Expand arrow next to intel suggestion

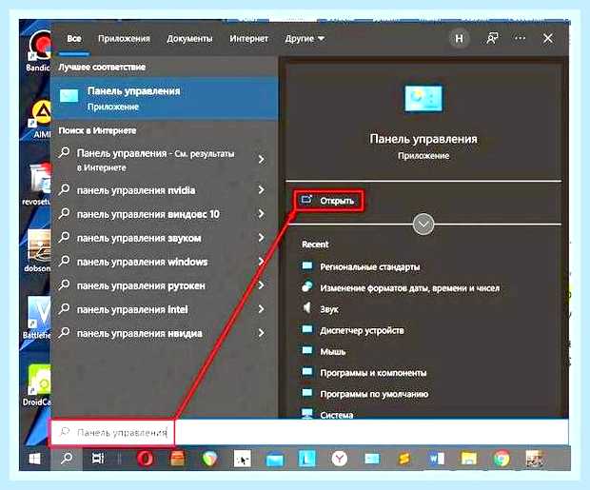pyautogui.click(x=262, y=309)
